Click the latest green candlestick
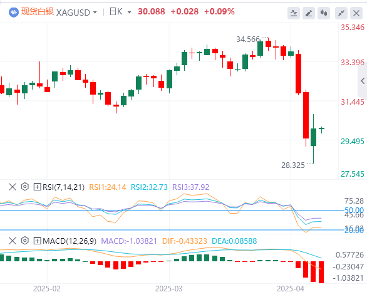The image size is (367, 297). click(x=322, y=128)
